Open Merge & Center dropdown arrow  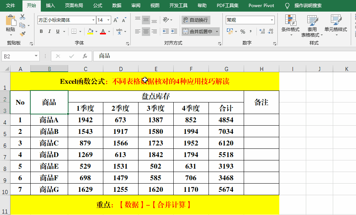(x=217, y=31)
